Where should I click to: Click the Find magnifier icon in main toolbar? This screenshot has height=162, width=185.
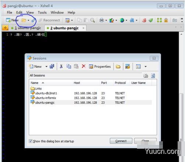[x=92, y=20]
